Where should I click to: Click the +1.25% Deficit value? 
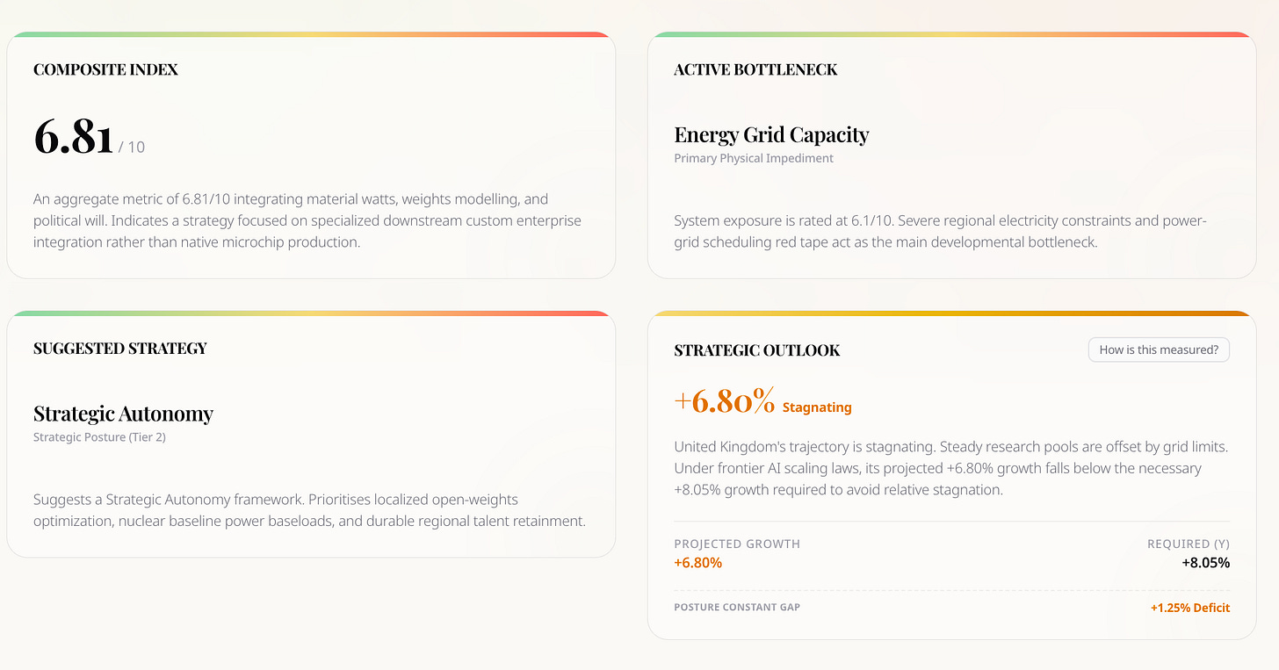[x=1190, y=608]
